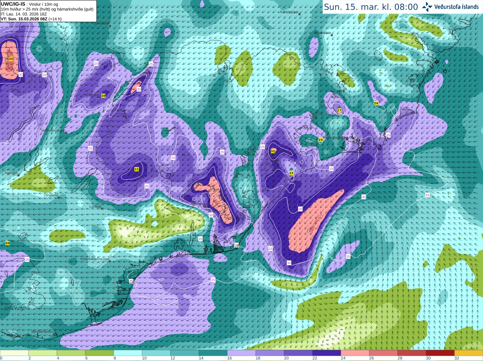Click the olive green 6–8 legend swatch
Screen dimensions: 483x361
[x=99, y=353]
